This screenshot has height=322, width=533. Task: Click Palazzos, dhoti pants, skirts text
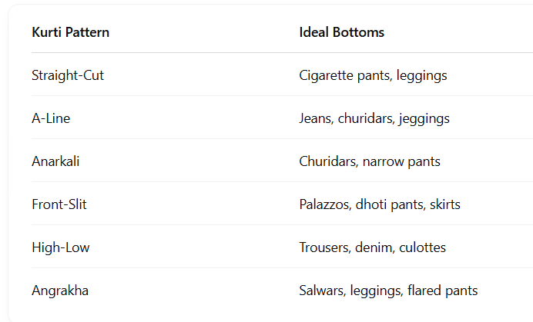380,204
